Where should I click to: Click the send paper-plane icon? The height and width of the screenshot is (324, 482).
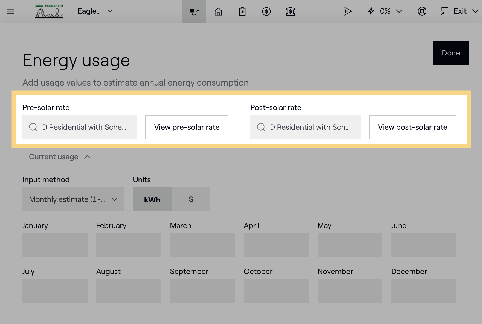tap(348, 11)
